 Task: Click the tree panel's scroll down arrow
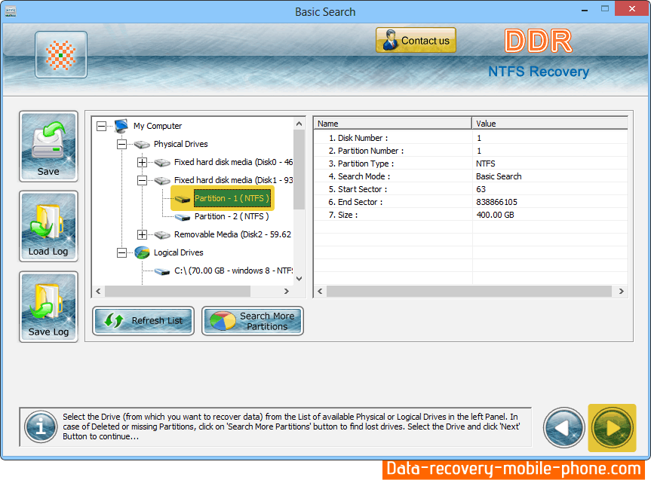299,278
